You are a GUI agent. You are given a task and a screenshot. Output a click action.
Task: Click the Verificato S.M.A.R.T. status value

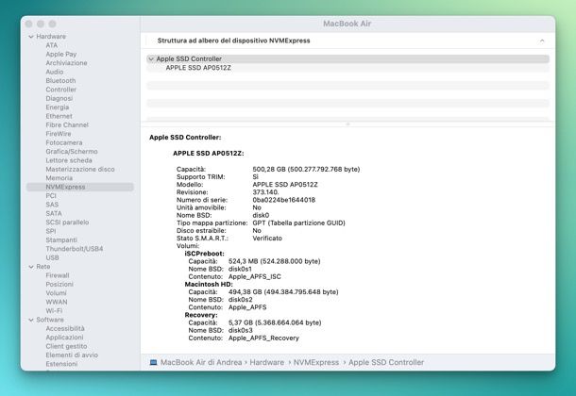tap(267, 239)
